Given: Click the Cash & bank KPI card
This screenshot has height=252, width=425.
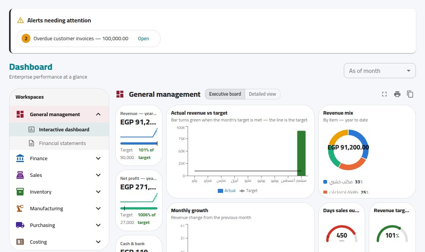Looking at the screenshot, I should pyautogui.click(x=139, y=244).
